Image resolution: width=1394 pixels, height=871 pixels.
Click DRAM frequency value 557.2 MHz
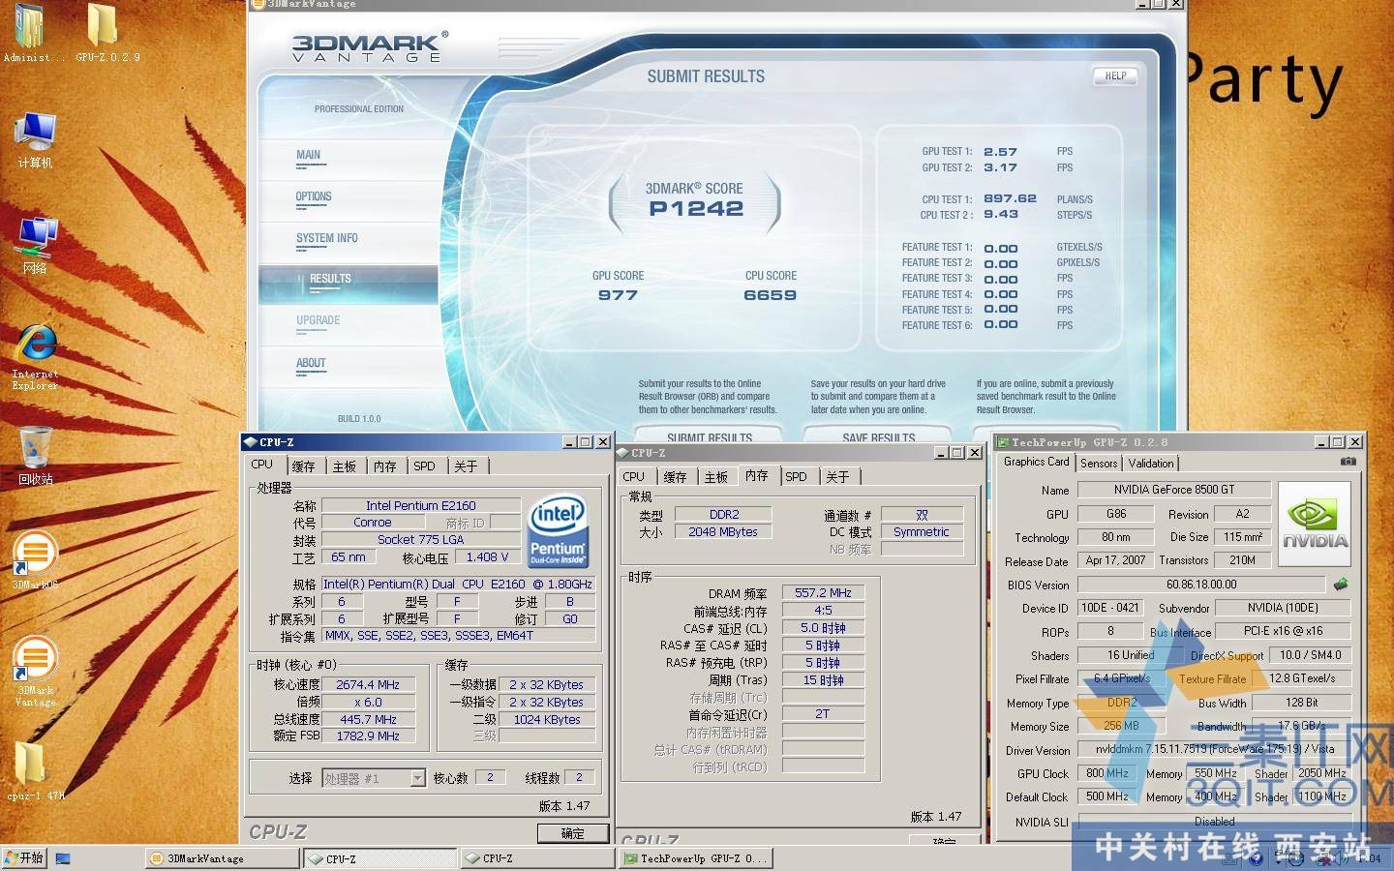pos(824,592)
